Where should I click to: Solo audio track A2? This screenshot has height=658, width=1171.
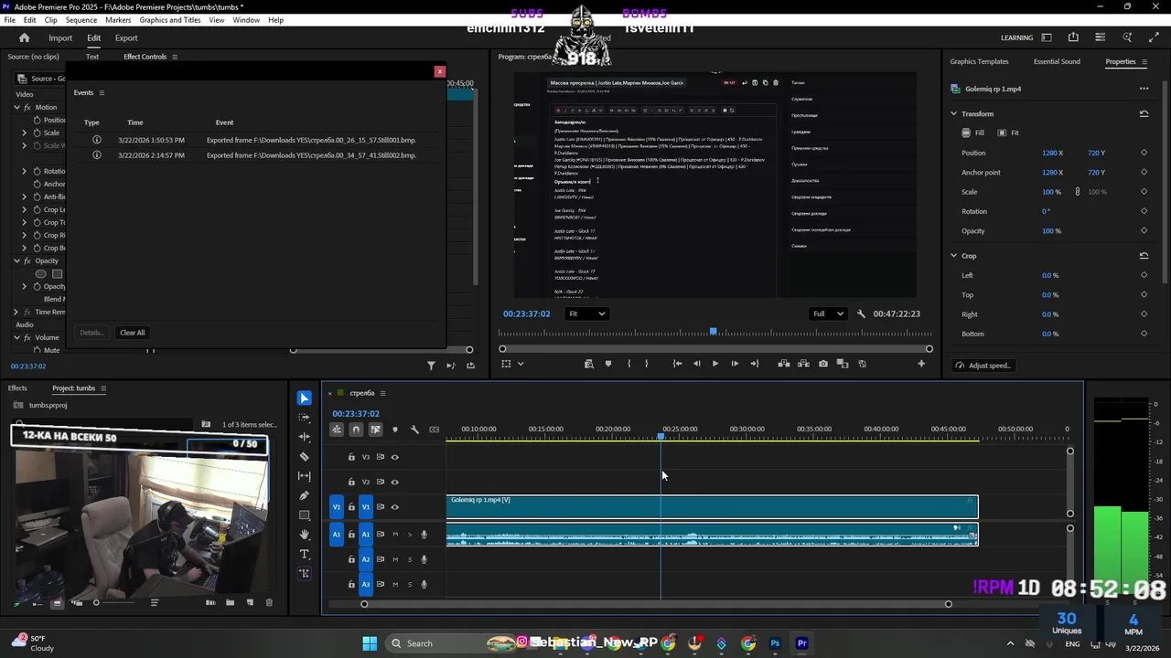click(x=410, y=559)
